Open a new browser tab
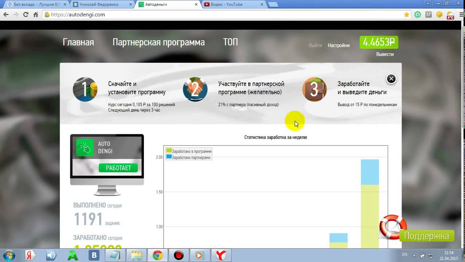Viewport: 465px width, 262px height. 273,4
